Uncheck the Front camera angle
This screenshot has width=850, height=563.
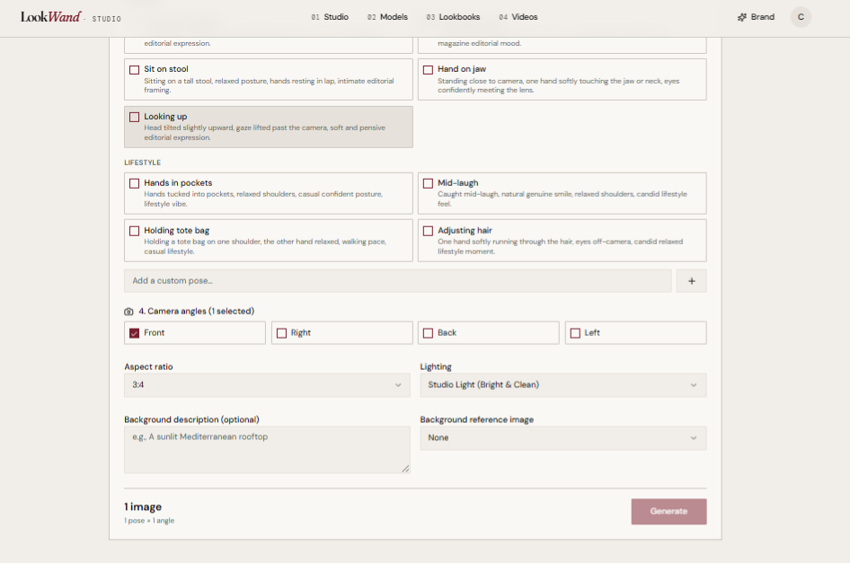click(x=135, y=333)
